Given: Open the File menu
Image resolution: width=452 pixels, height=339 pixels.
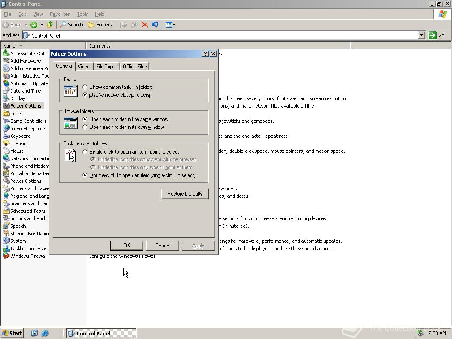Looking at the screenshot, I should (8, 14).
